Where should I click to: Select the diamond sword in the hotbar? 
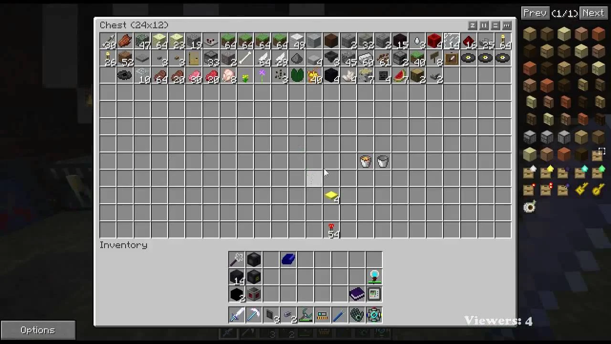(237, 315)
